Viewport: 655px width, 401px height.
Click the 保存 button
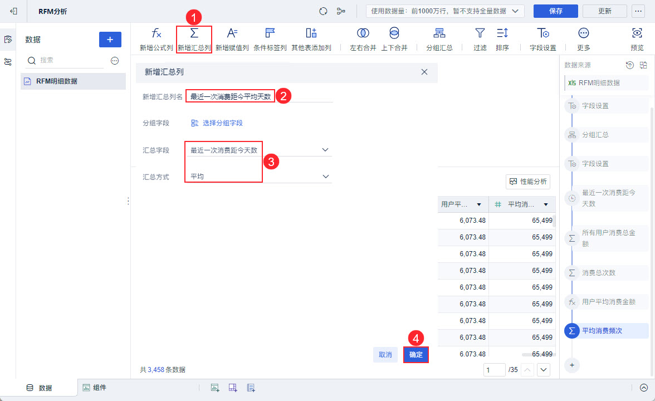click(556, 11)
